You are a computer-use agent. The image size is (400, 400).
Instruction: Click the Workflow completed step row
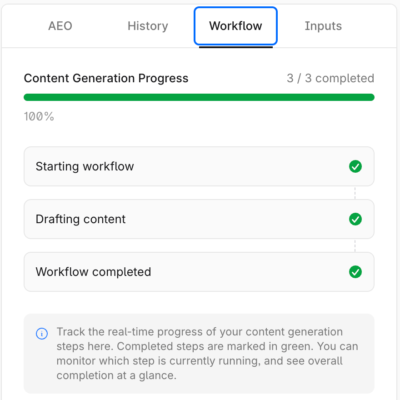(x=199, y=272)
